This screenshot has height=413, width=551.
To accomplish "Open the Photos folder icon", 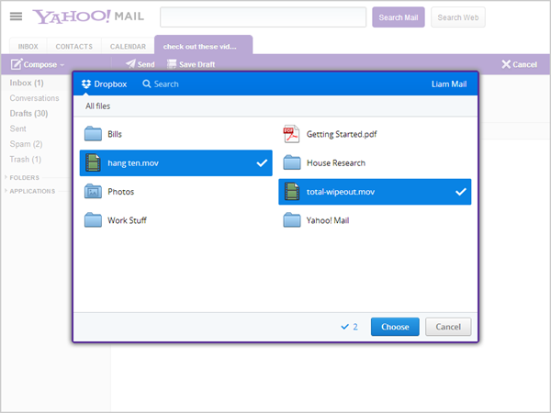I will point(93,192).
